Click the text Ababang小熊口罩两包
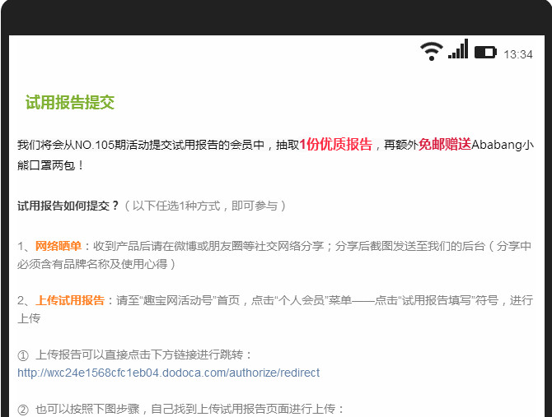This screenshot has width=552, height=417. (275, 155)
